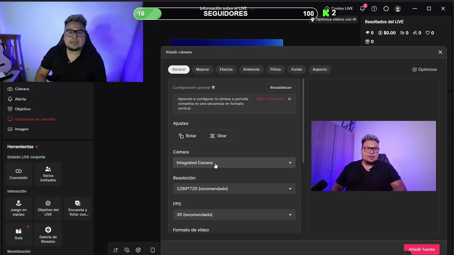Open the Integrated Camera dropdown
Viewport: 454px width, 255px height.
pos(234,163)
